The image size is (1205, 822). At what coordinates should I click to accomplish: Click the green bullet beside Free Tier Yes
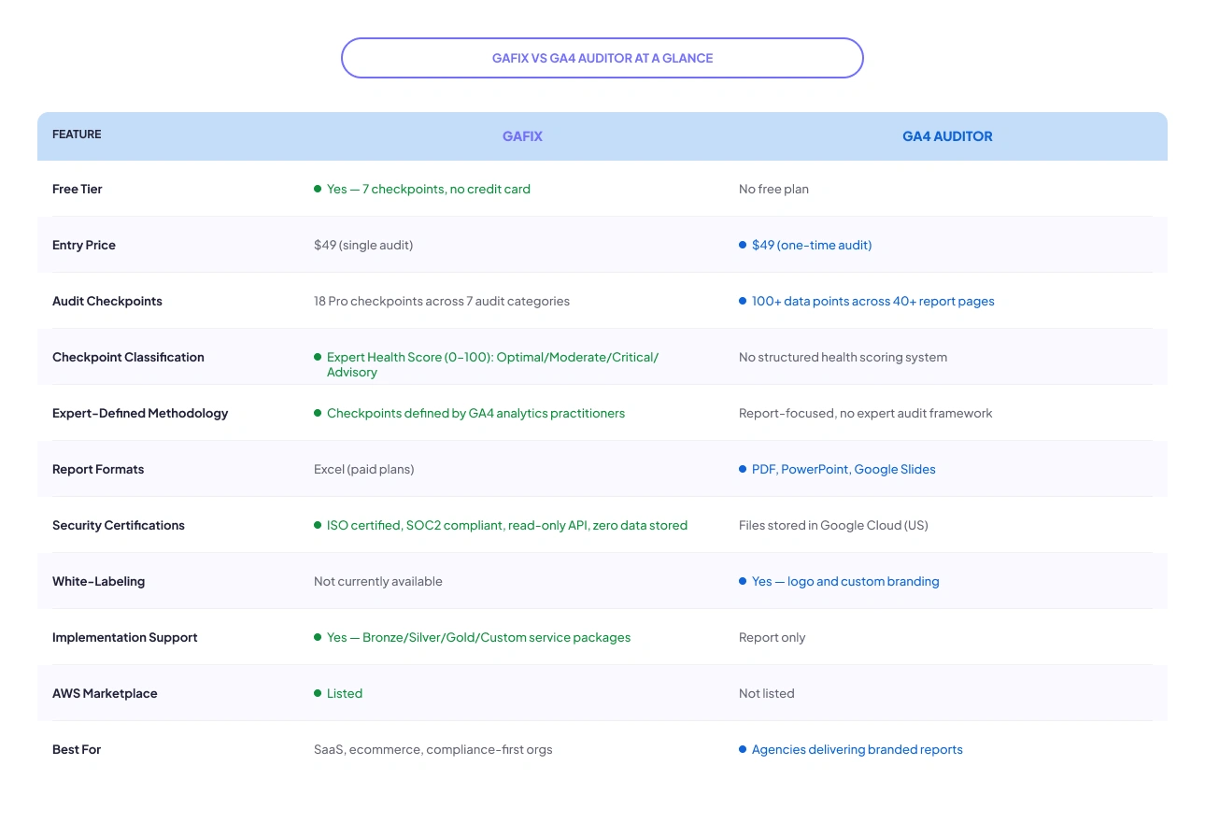point(318,189)
